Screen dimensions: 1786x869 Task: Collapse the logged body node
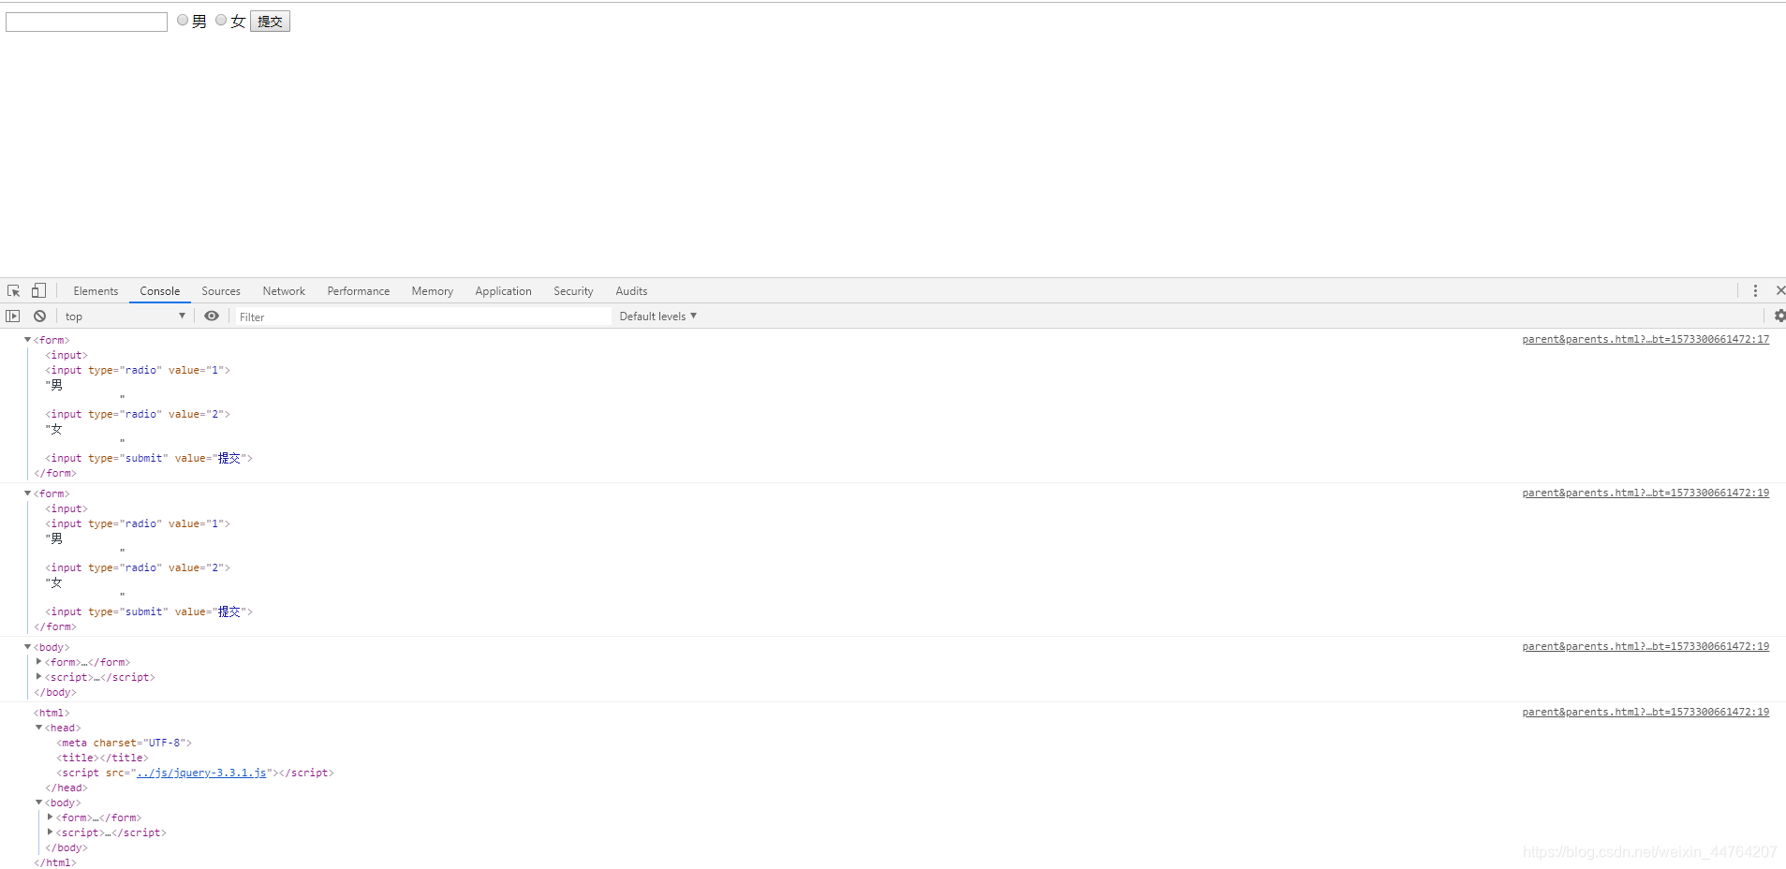coord(27,647)
